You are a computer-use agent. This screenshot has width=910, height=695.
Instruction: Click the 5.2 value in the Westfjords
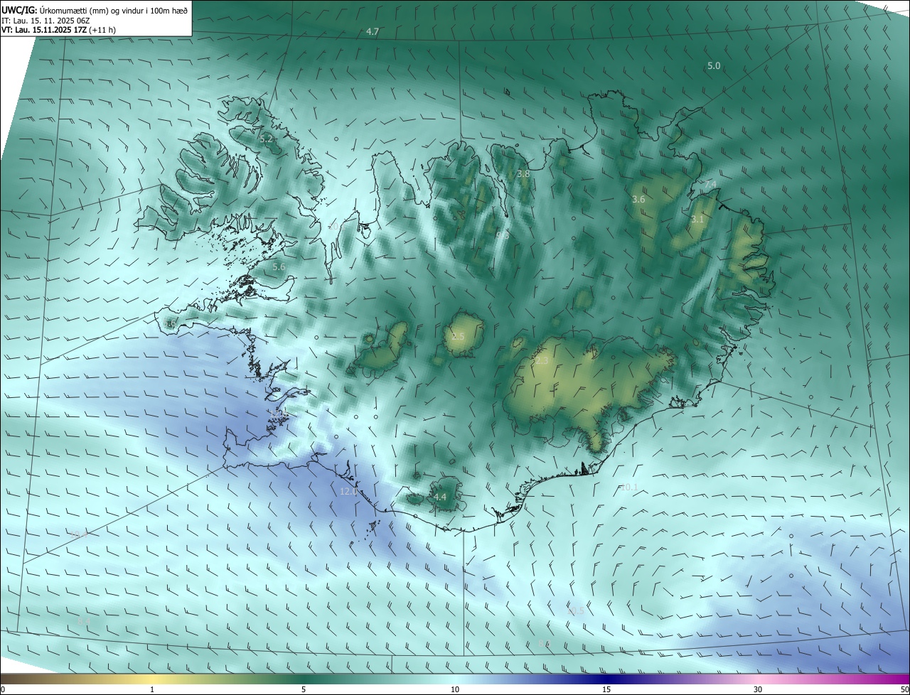tap(267, 139)
